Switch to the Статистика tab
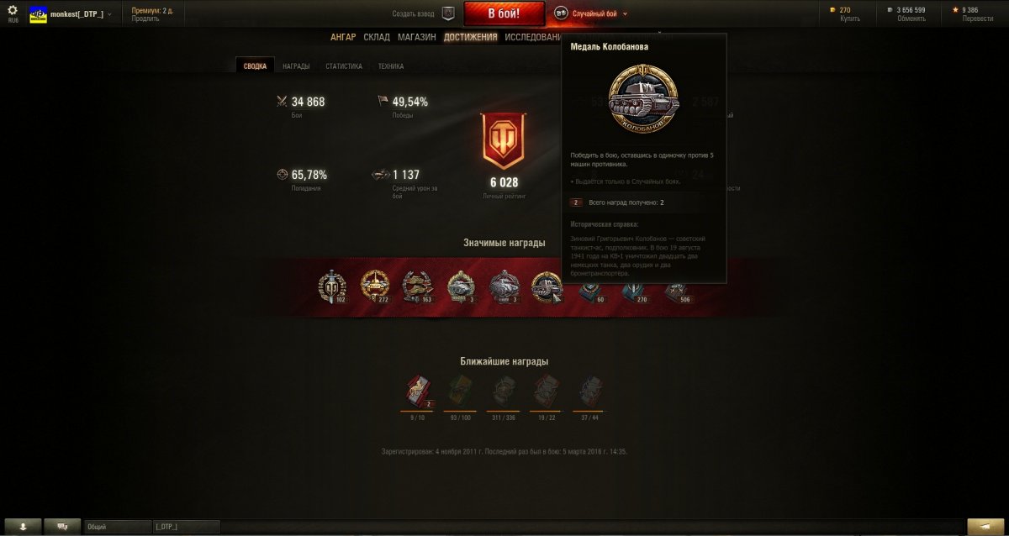The width and height of the screenshot is (1009, 536). point(344,66)
